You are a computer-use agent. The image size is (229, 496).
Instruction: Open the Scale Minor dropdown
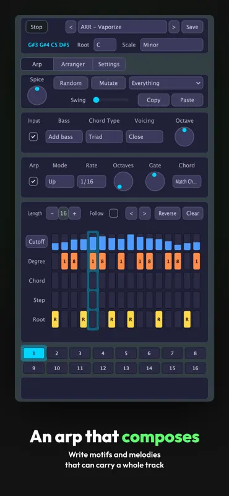[x=171, y=45]
